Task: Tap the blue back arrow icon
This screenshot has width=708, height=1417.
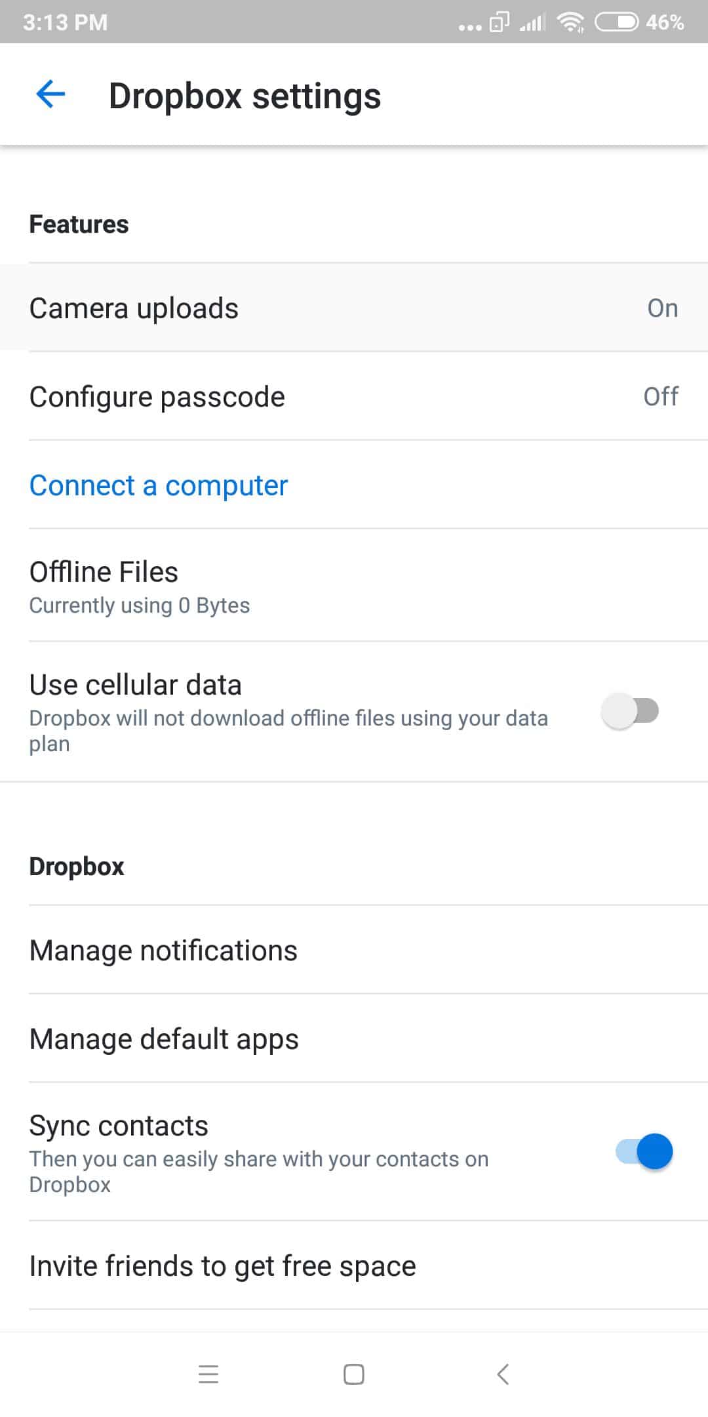Action: tap(50, 94)
